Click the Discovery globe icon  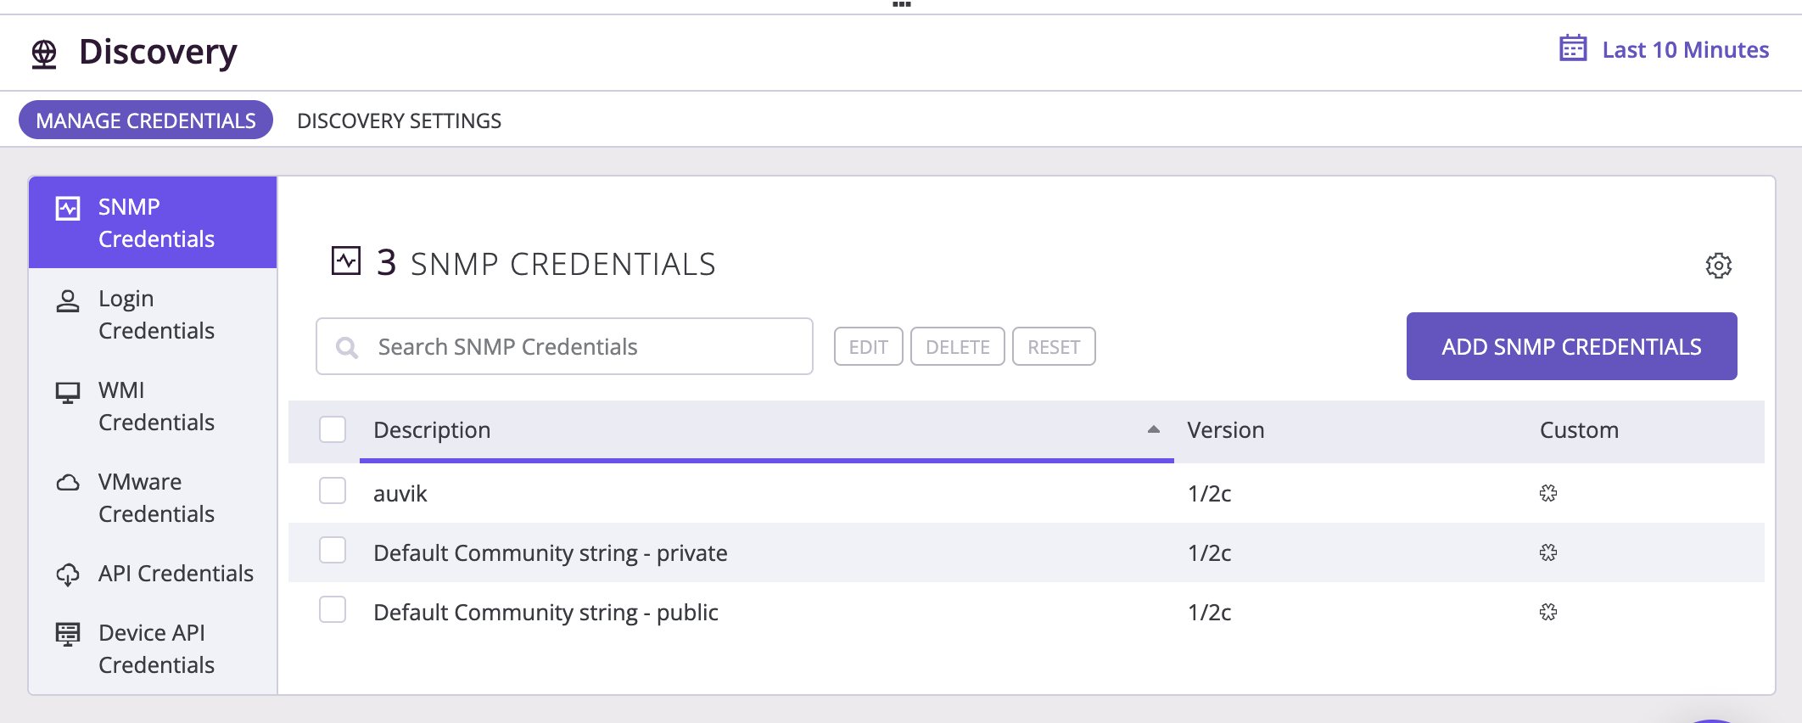click(44, 53)
